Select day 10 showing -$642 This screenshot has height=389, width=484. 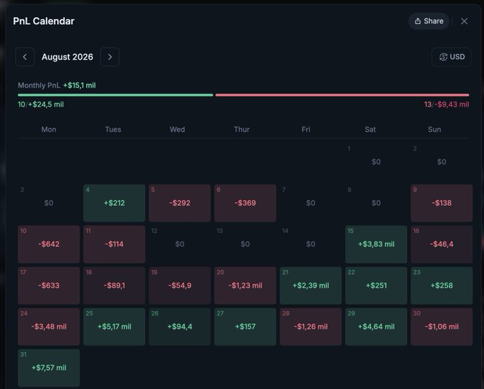point(49,244)
